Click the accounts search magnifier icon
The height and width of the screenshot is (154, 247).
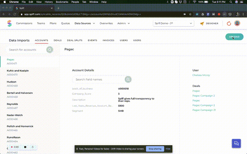(x=50, y=50)
